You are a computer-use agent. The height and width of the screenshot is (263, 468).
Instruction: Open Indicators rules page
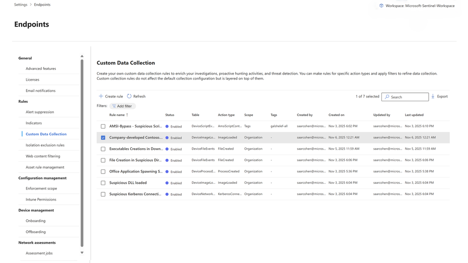tap(34, 123)
